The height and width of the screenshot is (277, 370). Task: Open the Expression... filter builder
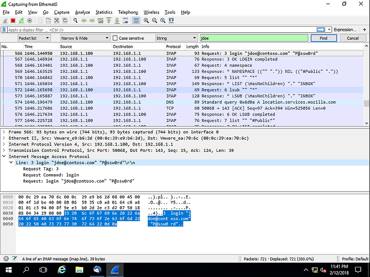point(345,30)
